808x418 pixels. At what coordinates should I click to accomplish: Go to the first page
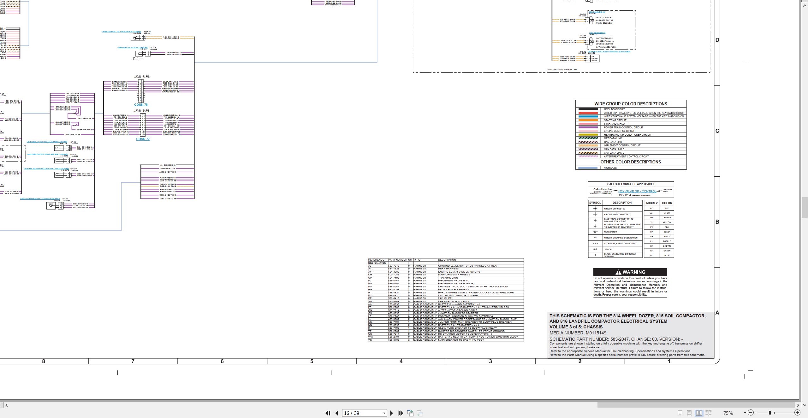328,413
